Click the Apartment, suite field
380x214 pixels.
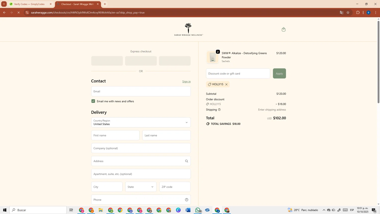pos(141,174)
